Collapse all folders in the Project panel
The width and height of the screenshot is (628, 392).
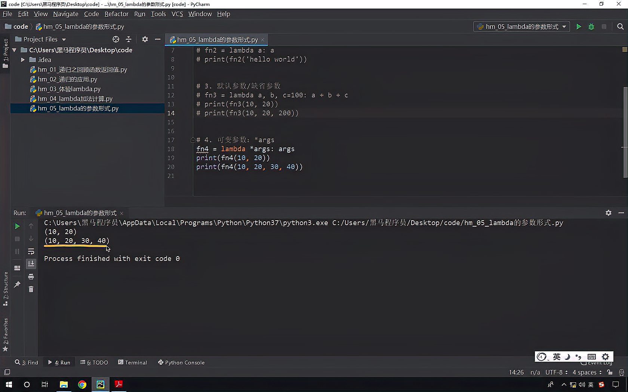(x=128, y=39)
